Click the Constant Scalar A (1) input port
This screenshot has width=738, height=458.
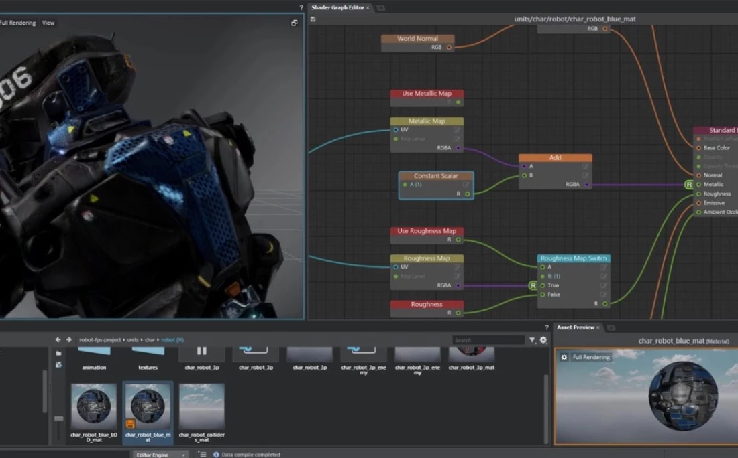pyautogui.click(x=405, y=185)
